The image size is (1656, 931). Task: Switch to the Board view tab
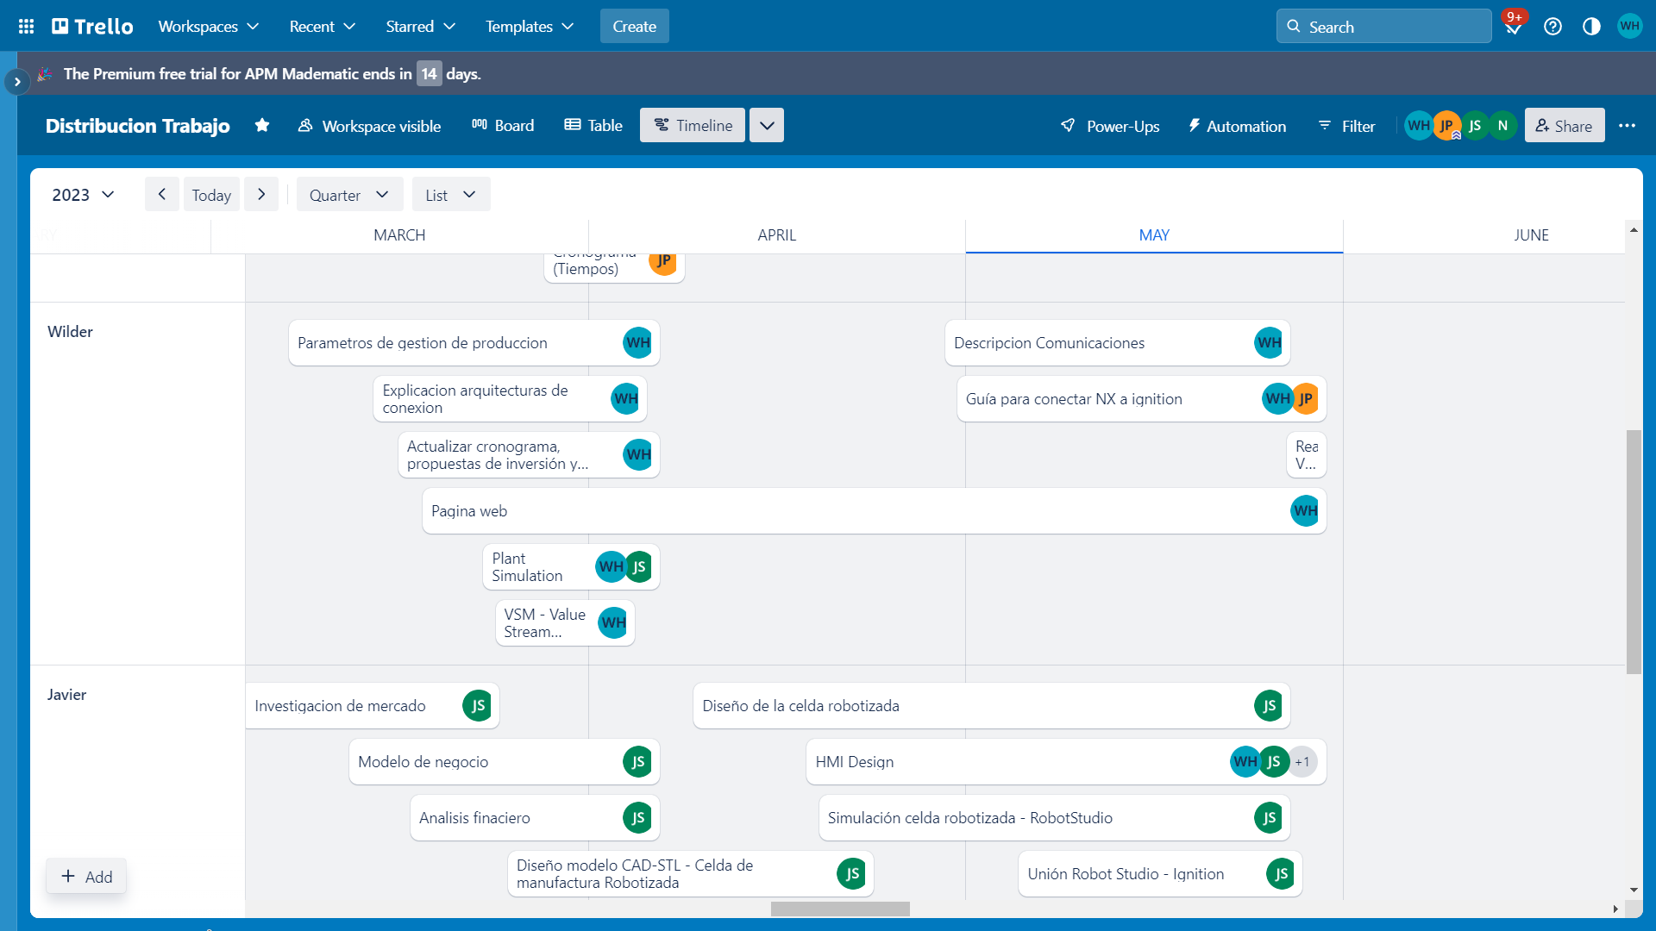(x=503, y=126)
